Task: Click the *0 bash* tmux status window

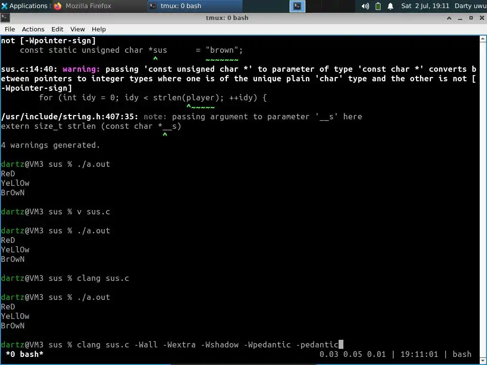Action: [x=25, y=354]
